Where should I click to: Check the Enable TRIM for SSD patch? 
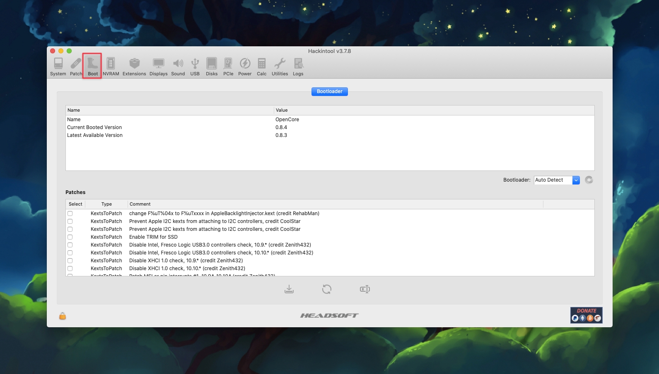[70, 237]
